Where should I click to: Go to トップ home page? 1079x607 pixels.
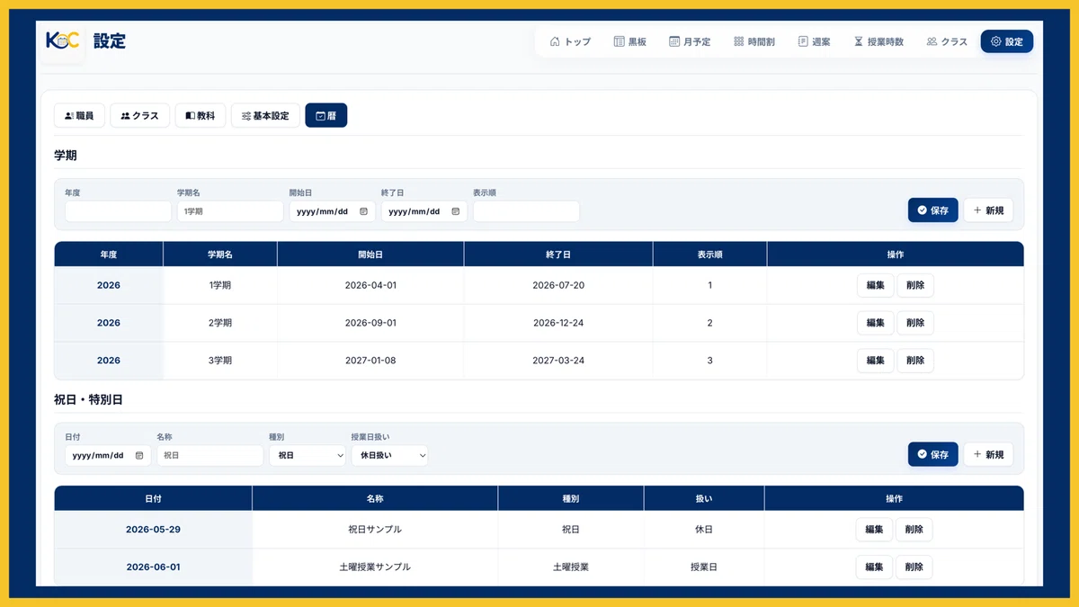coord(570,41)
